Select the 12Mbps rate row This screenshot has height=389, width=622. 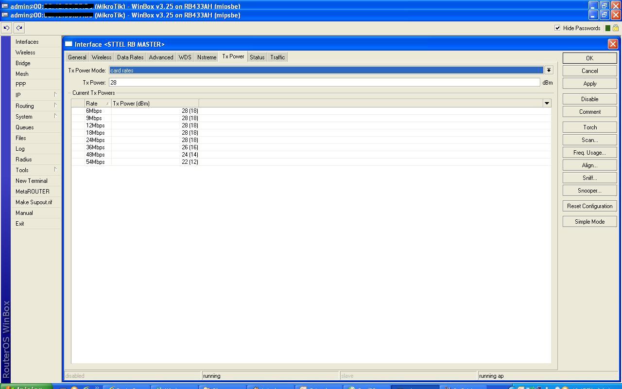click(x=311, y=125)
